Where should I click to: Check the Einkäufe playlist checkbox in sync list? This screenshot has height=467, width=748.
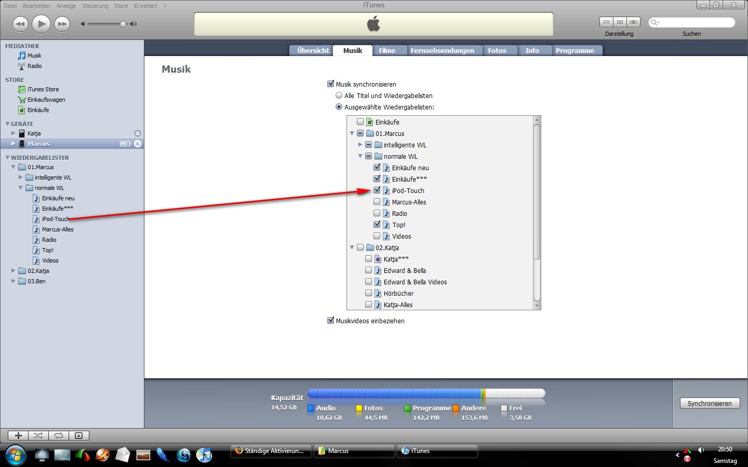pos(360,122)
